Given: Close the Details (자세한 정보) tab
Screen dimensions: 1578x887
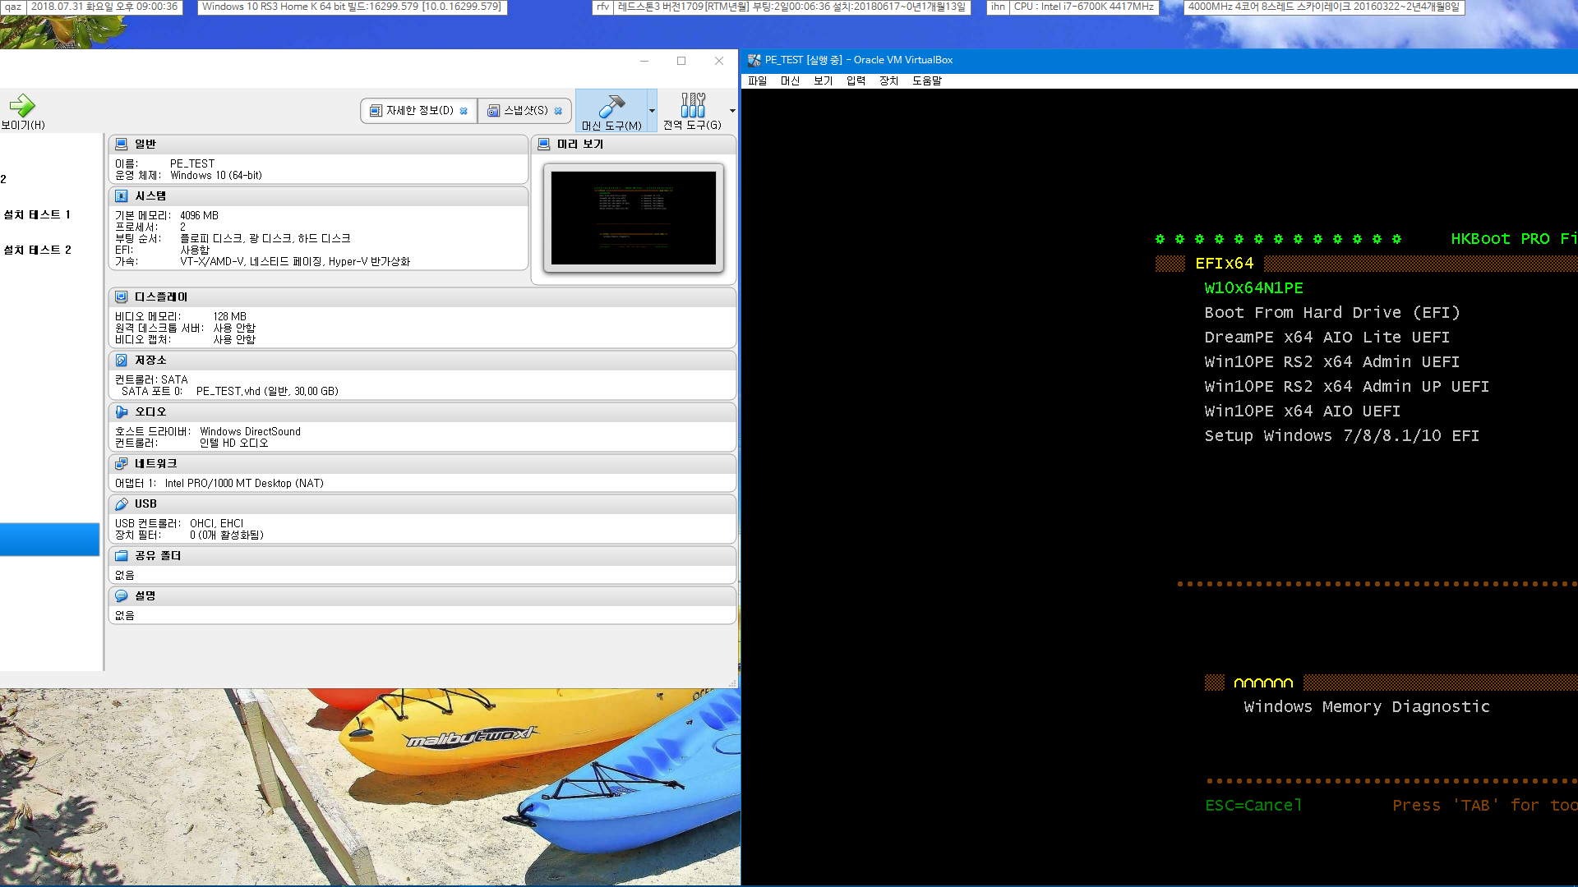Looking at the screenshot, I should pos(464,111).
